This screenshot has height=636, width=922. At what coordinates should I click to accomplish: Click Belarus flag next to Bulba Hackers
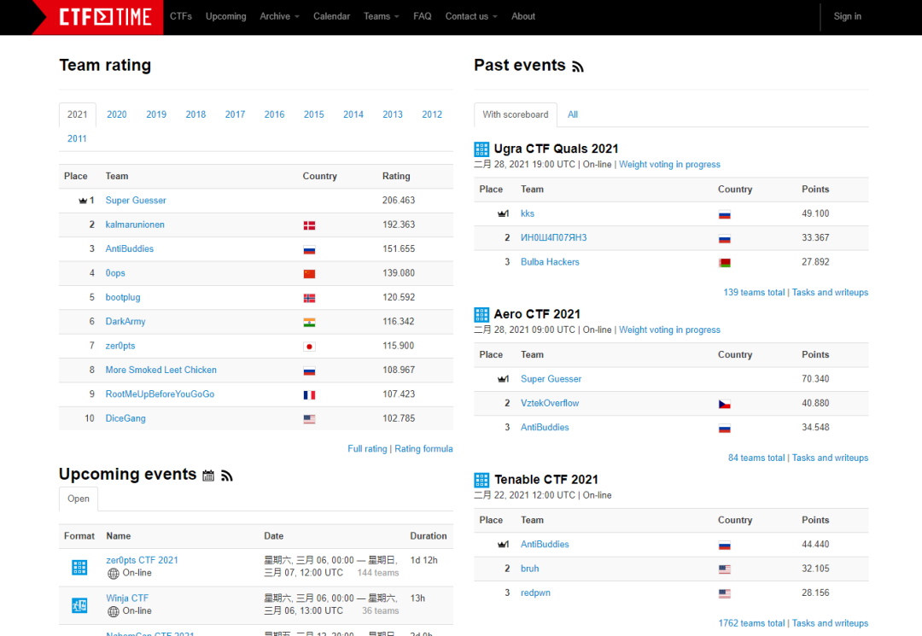725,263
